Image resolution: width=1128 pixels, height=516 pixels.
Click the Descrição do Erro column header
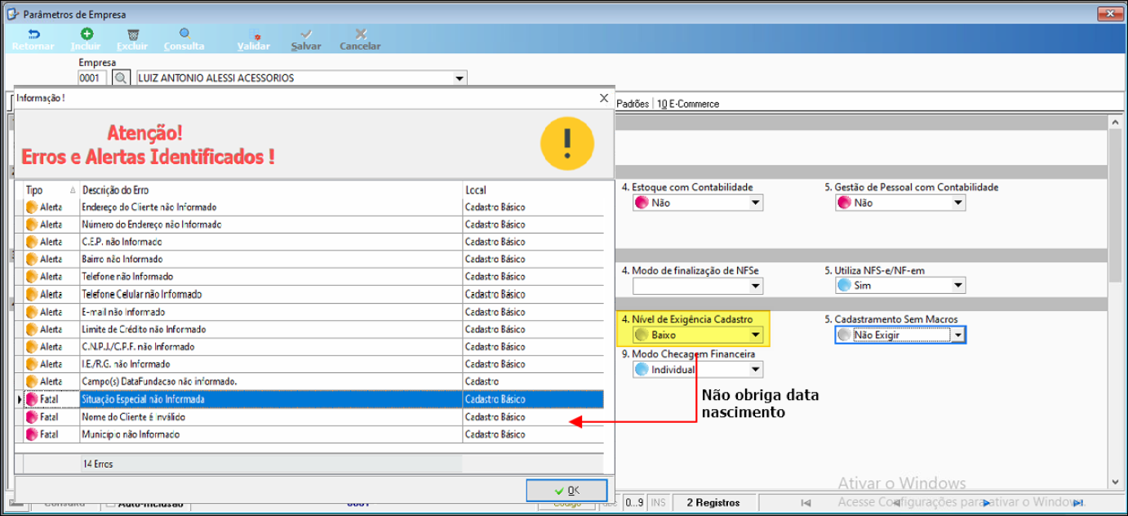(x=271, y=190)
